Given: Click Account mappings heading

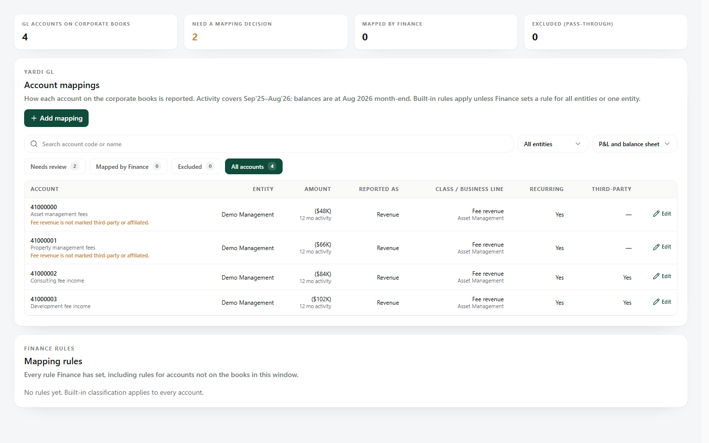Looking at the screenshot, I should (62, 85).
